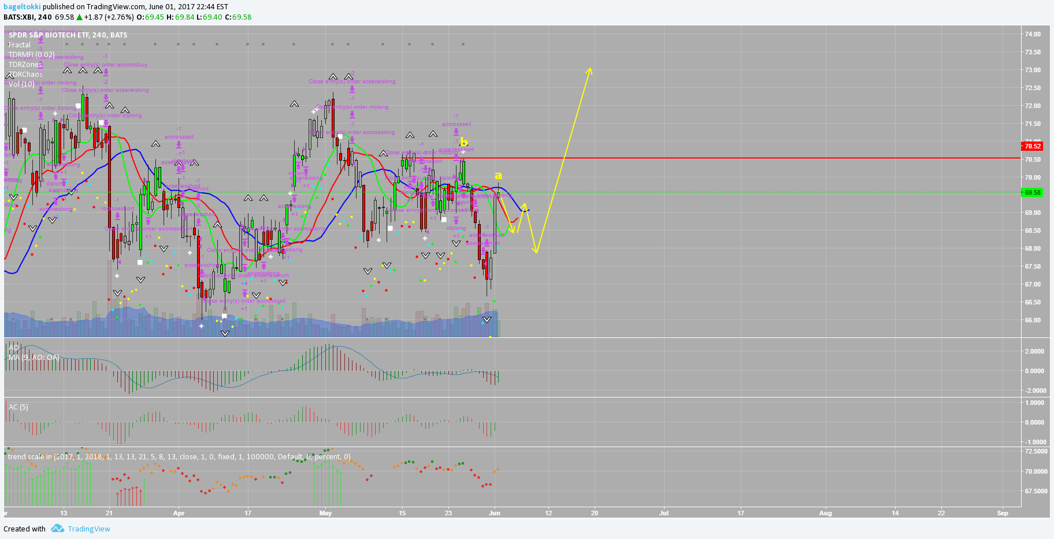Click the Jul date on time axis
1054x539 pixels.
(x=664, y=513)
